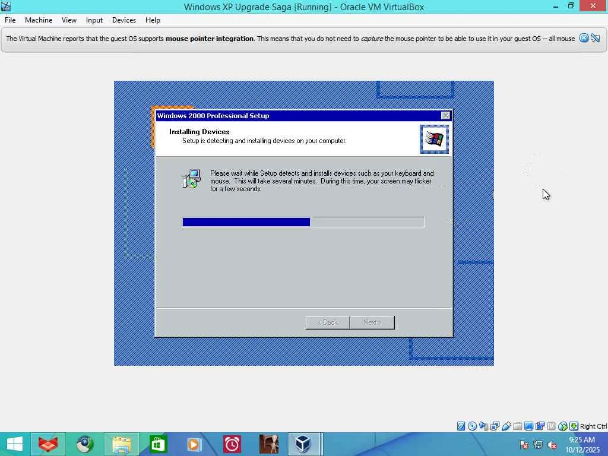Screen dimensions: 608x456
Task: Click the USB devices indicator icon
Action: (506, 426)
